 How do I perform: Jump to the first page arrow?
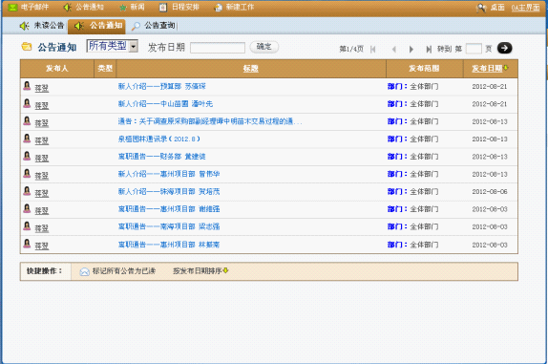373,50
